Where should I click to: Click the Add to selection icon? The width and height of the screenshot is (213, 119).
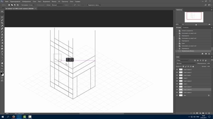(x=12, y=5)
